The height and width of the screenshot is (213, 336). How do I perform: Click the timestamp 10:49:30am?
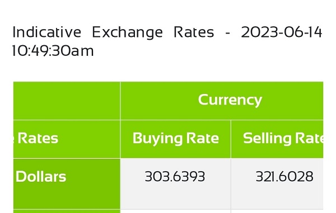pos(53,51)
